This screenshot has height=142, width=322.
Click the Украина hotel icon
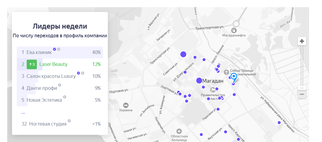pyautogui.click(x=126, y=105)
